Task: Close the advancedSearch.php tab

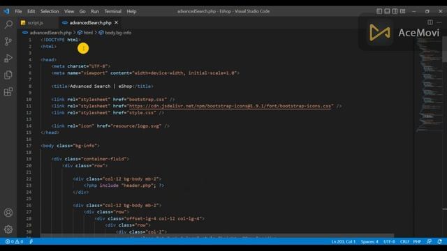Action: pyautogui.click(x=117, y=22)
